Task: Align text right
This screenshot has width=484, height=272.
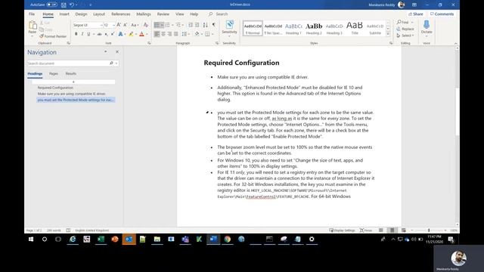Action: [x=169, y=34]
